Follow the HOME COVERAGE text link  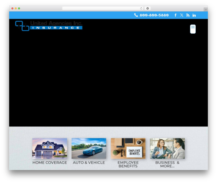[x=49, y=163]
